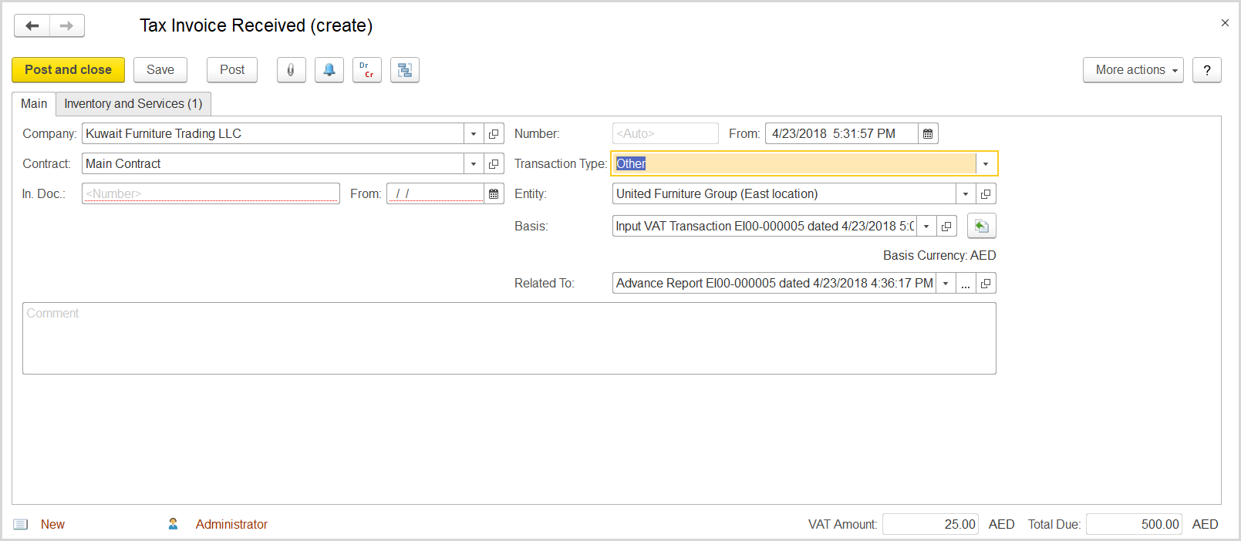Show Dr/Cr accounting entries icon
The height and width of the screenshot is (541, 1241).
click(367, 70)
